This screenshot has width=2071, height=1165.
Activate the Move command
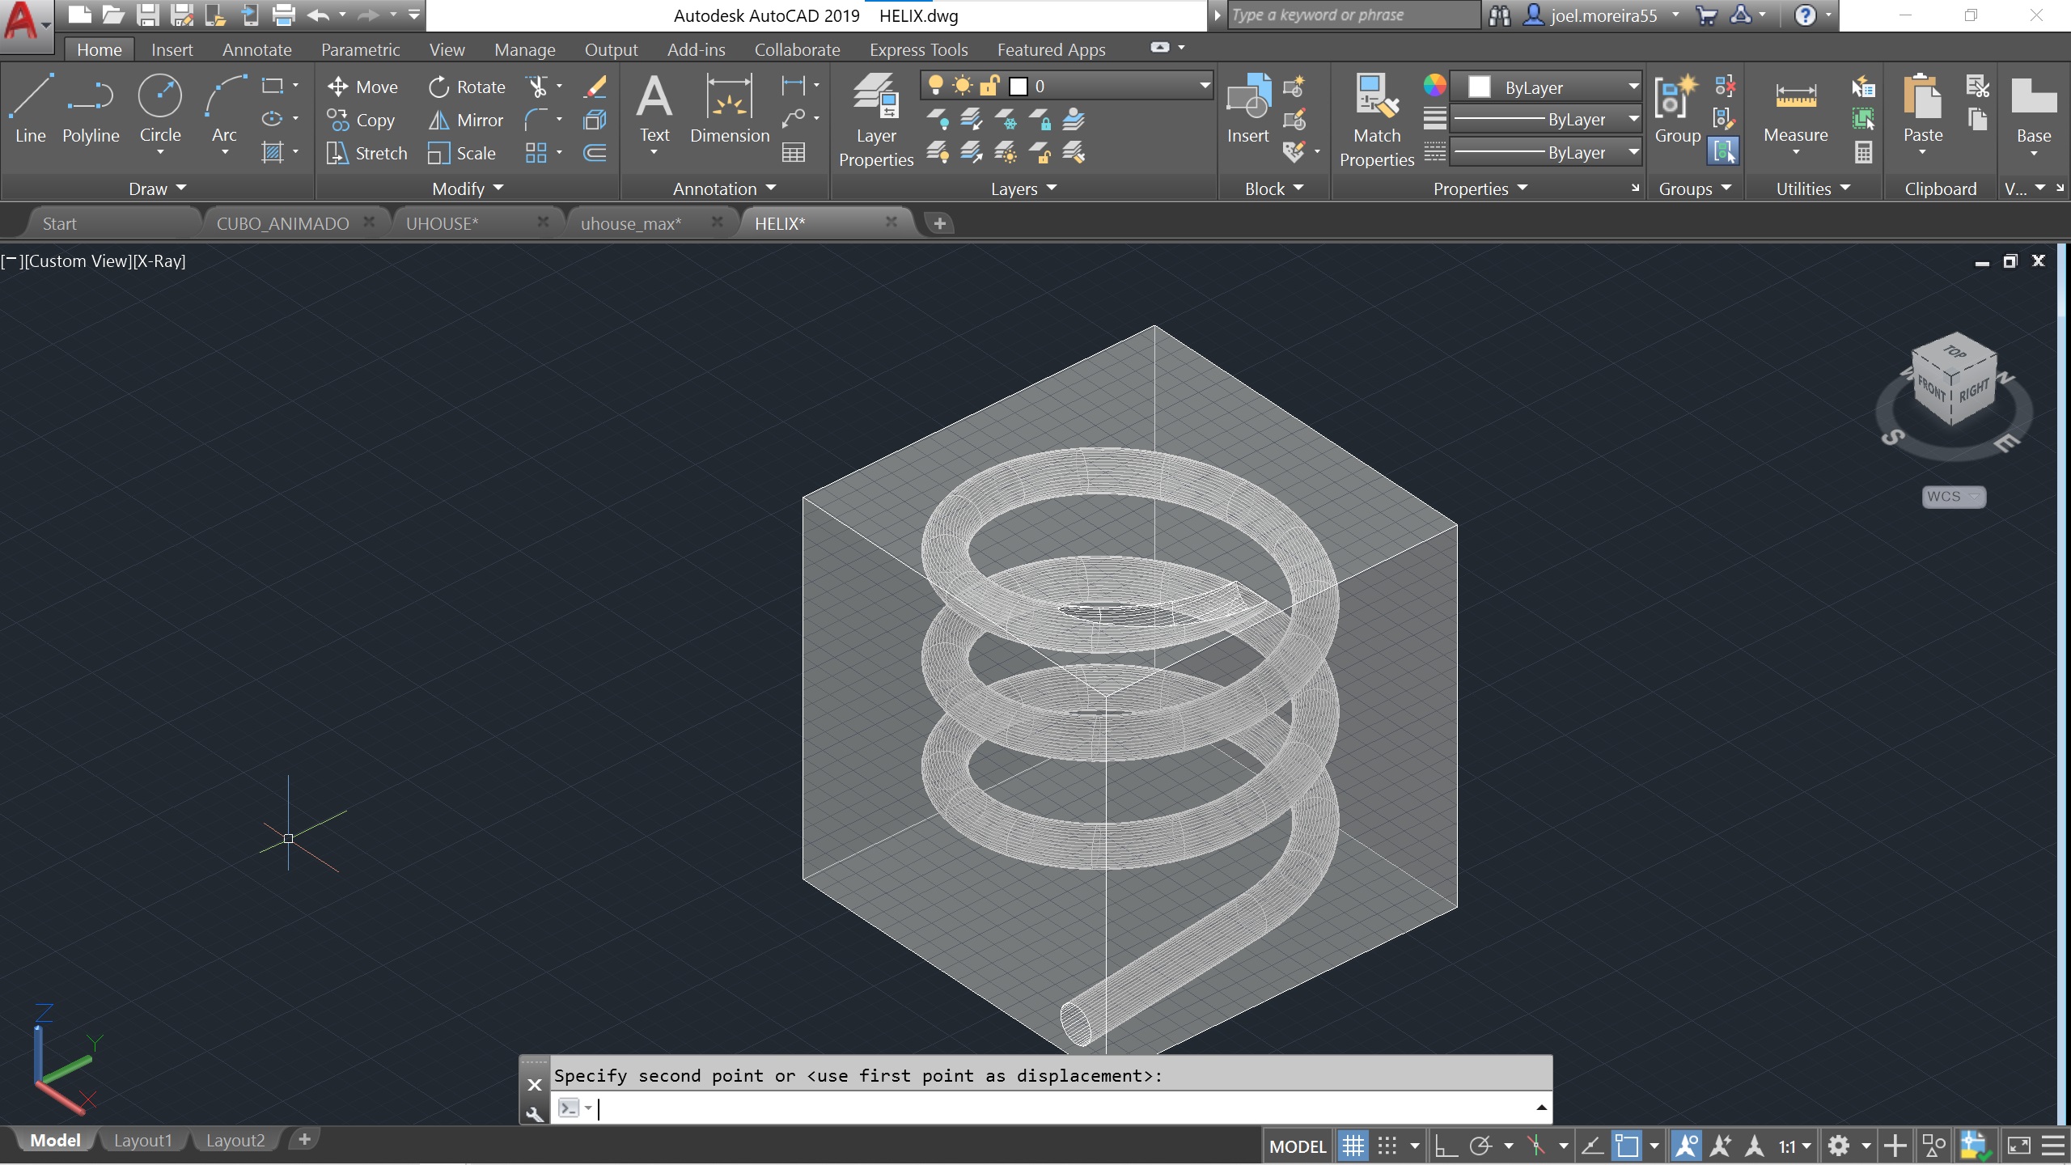(362, 87)
